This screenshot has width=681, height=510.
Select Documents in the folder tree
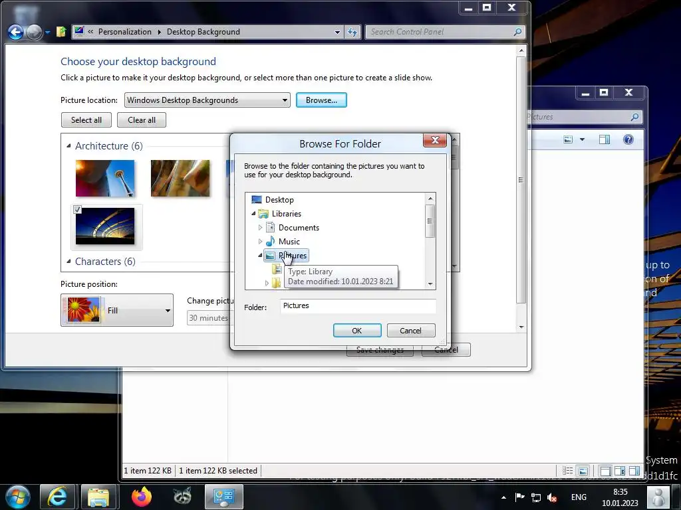tap(299, 227)
